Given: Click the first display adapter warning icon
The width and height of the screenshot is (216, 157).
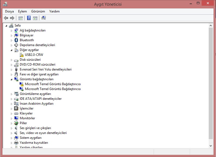Looking at the screenshot, I should click(21, 84).
